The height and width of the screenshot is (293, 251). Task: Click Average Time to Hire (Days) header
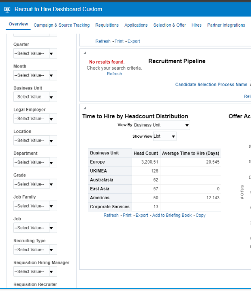click(x=191, y=153)
